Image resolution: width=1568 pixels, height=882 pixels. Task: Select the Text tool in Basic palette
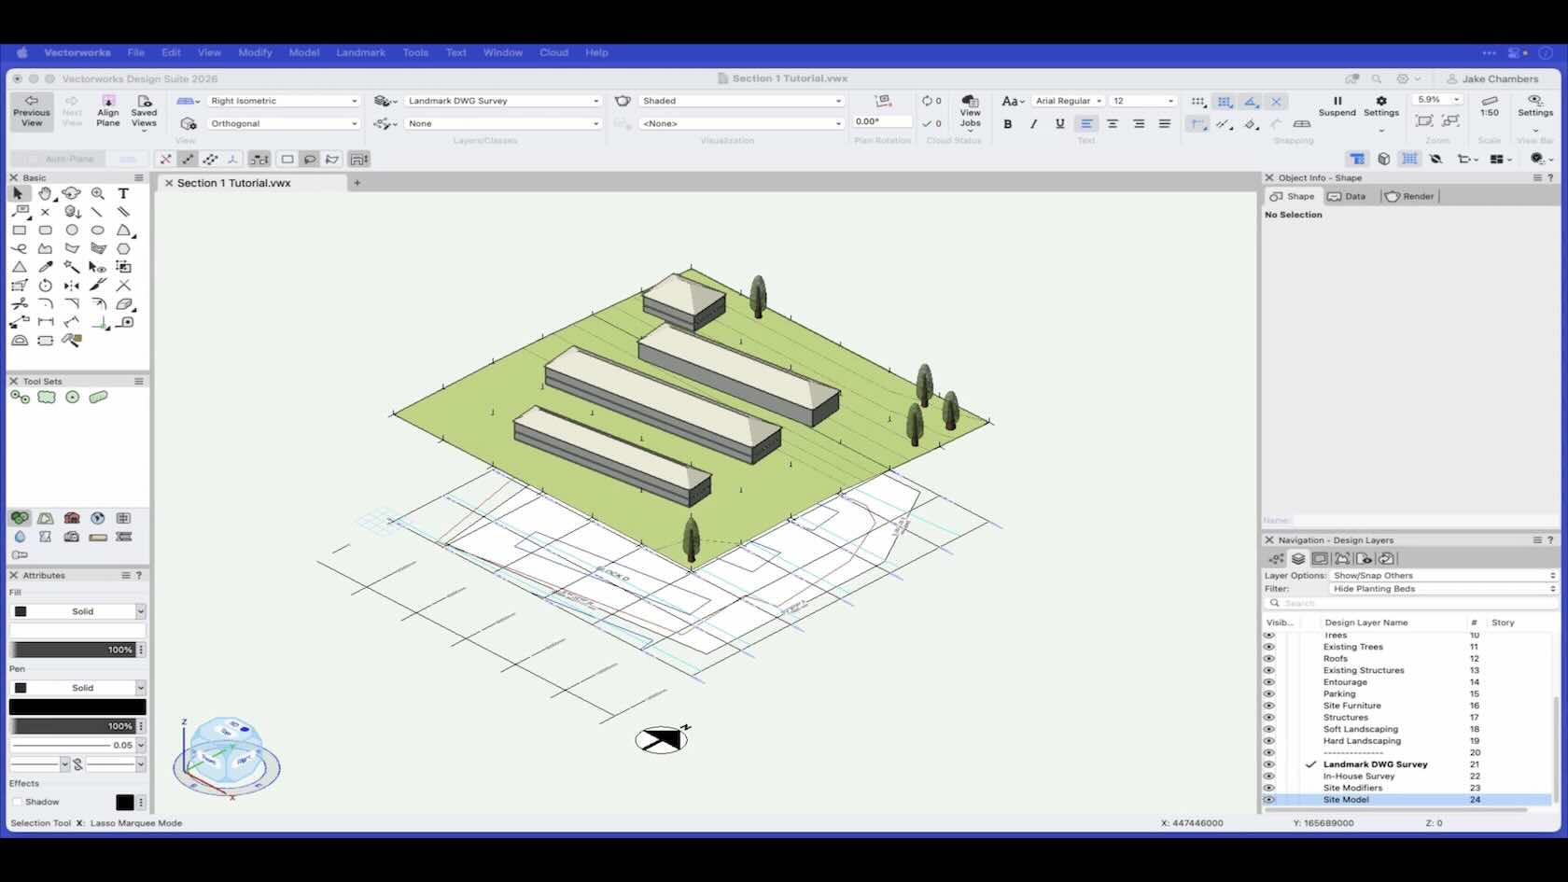pos(123,193)
